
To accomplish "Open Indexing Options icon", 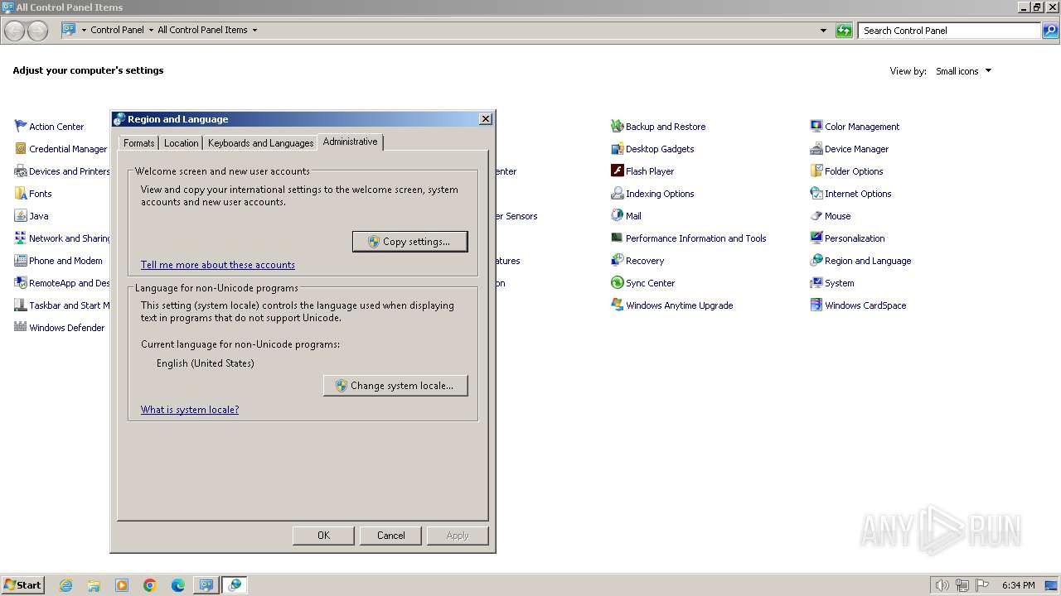I will [617, 194].
